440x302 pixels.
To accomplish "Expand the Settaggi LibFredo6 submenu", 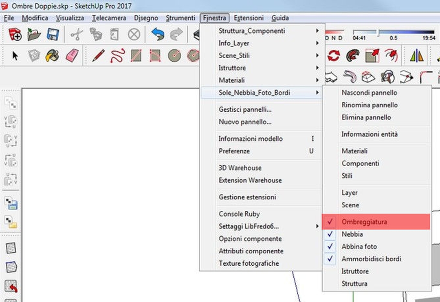I will tap(261, 226).
